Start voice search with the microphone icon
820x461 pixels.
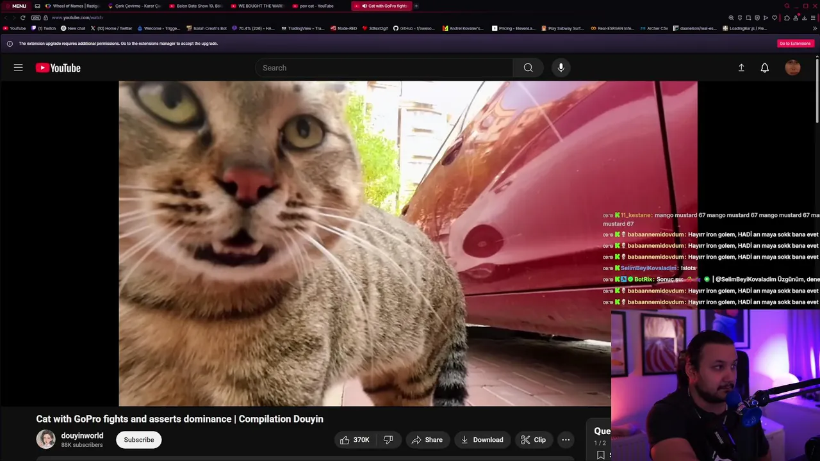pyautogui.click(x=561, y=68)
